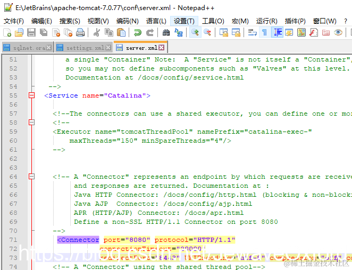
Task: Open the 运行(R) menu
Action: coord(267,21)
